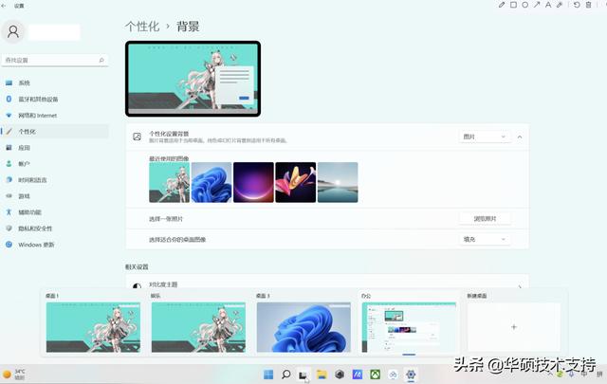Open File Explorer from the taskbar
Screen dimensions: 607x384
(322, 375)
